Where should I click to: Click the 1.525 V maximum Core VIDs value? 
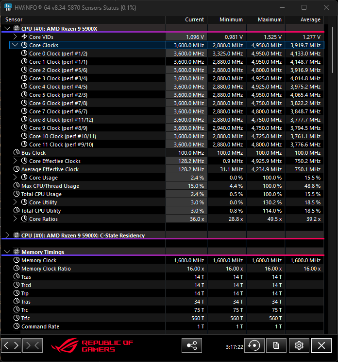pos(272,37)
